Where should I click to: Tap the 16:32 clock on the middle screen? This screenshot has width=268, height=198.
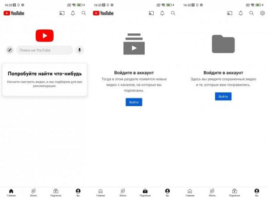(98, 5)
